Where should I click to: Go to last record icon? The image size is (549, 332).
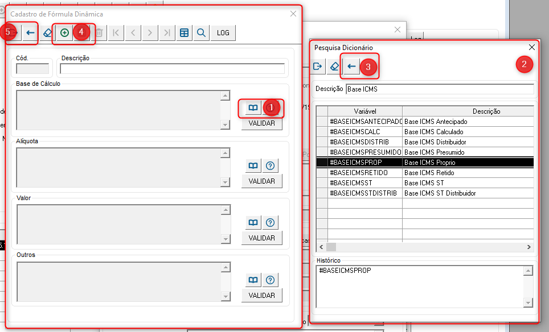pyautogui.click(x=167, y=33)
